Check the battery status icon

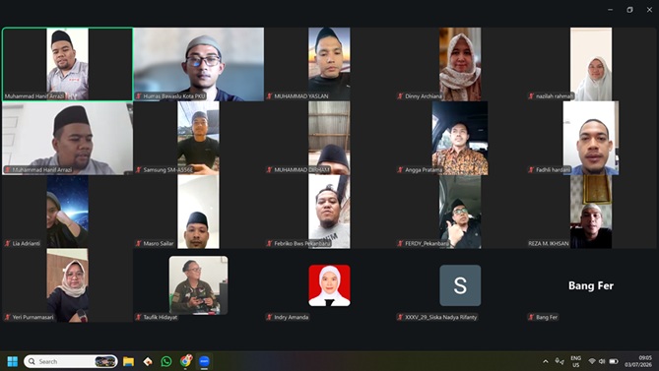(614, 361)
